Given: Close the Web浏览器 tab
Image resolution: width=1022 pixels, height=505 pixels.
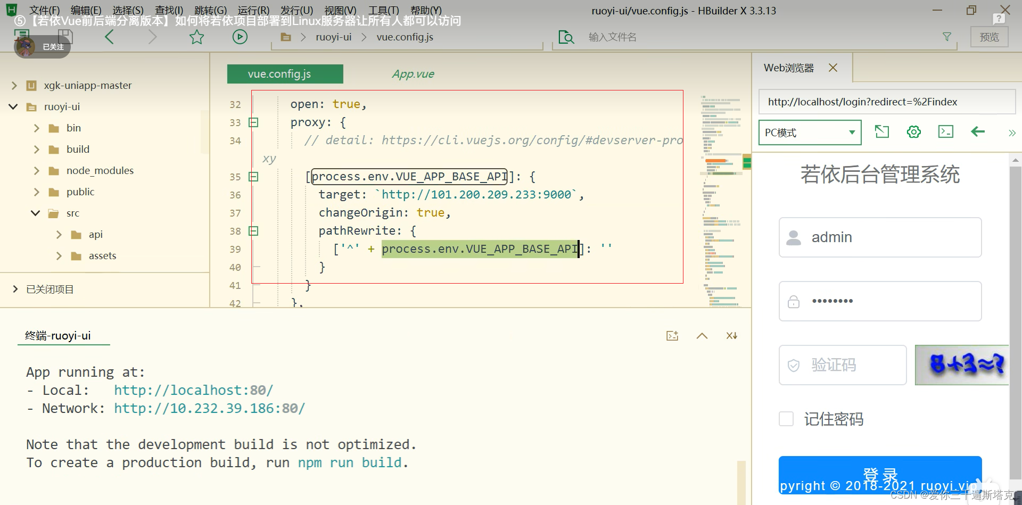Looking at the screenshot, I should 833,68.
